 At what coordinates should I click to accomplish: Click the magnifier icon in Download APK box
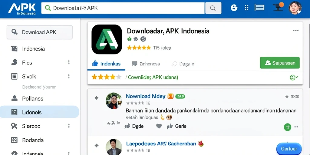pyautogui.click(x=15, y=32)
